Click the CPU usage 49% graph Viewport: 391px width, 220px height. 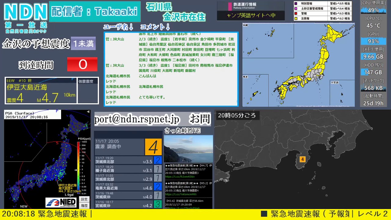click(373, 10)
